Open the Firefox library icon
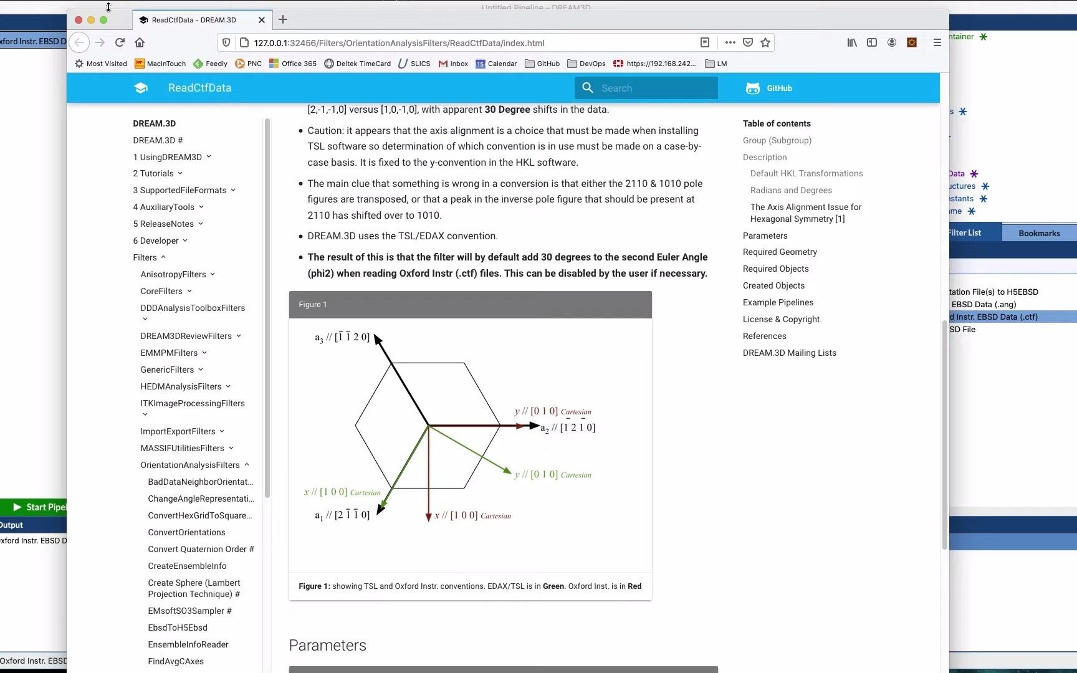Screen dimensions: 1077x673 [852, 42]
